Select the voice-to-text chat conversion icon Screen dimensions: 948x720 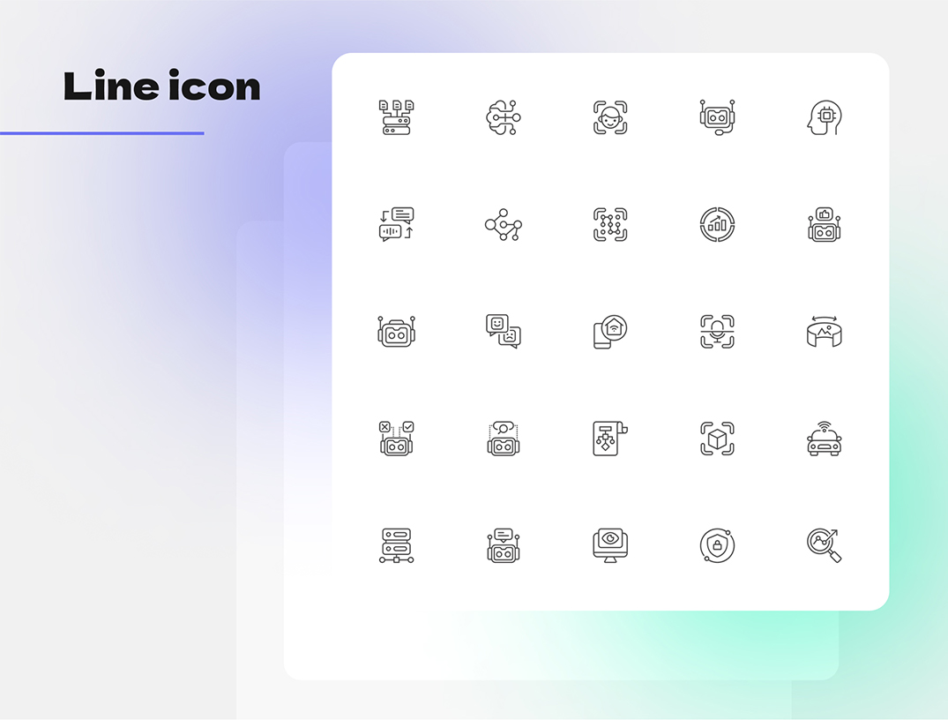click(x=397, y=224)
